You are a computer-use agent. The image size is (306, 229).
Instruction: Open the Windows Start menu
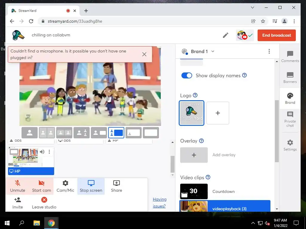pyautogui.click(x=7, y=223)
